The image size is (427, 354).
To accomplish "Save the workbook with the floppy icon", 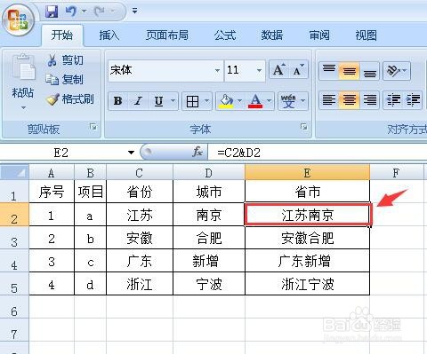I will pos(52,12).
